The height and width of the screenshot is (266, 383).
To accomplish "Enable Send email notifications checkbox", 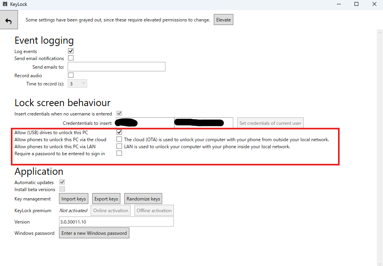I will pos(71,58).
